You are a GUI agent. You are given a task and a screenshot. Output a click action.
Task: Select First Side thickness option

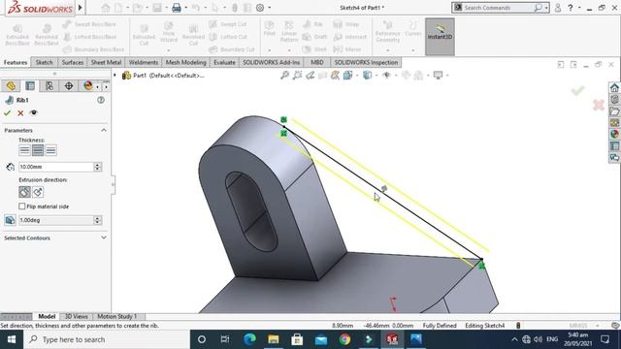pos(24,150)
